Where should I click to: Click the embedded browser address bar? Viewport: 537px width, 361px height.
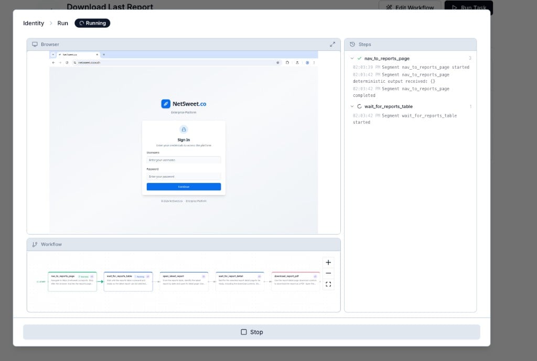tap(176, 63)
